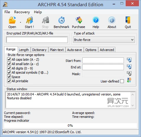This screenshot has height=137, width=141.
Task: Click the Help question mark icon
Action: tap(96, 20)
